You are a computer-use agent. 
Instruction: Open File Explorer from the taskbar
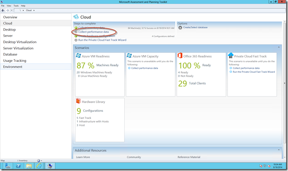pyautogui.click(x=29, y=166)
